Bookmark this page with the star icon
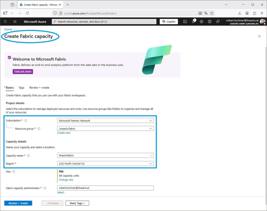Screen dimensions: 267x211 (x=212, y=13)
